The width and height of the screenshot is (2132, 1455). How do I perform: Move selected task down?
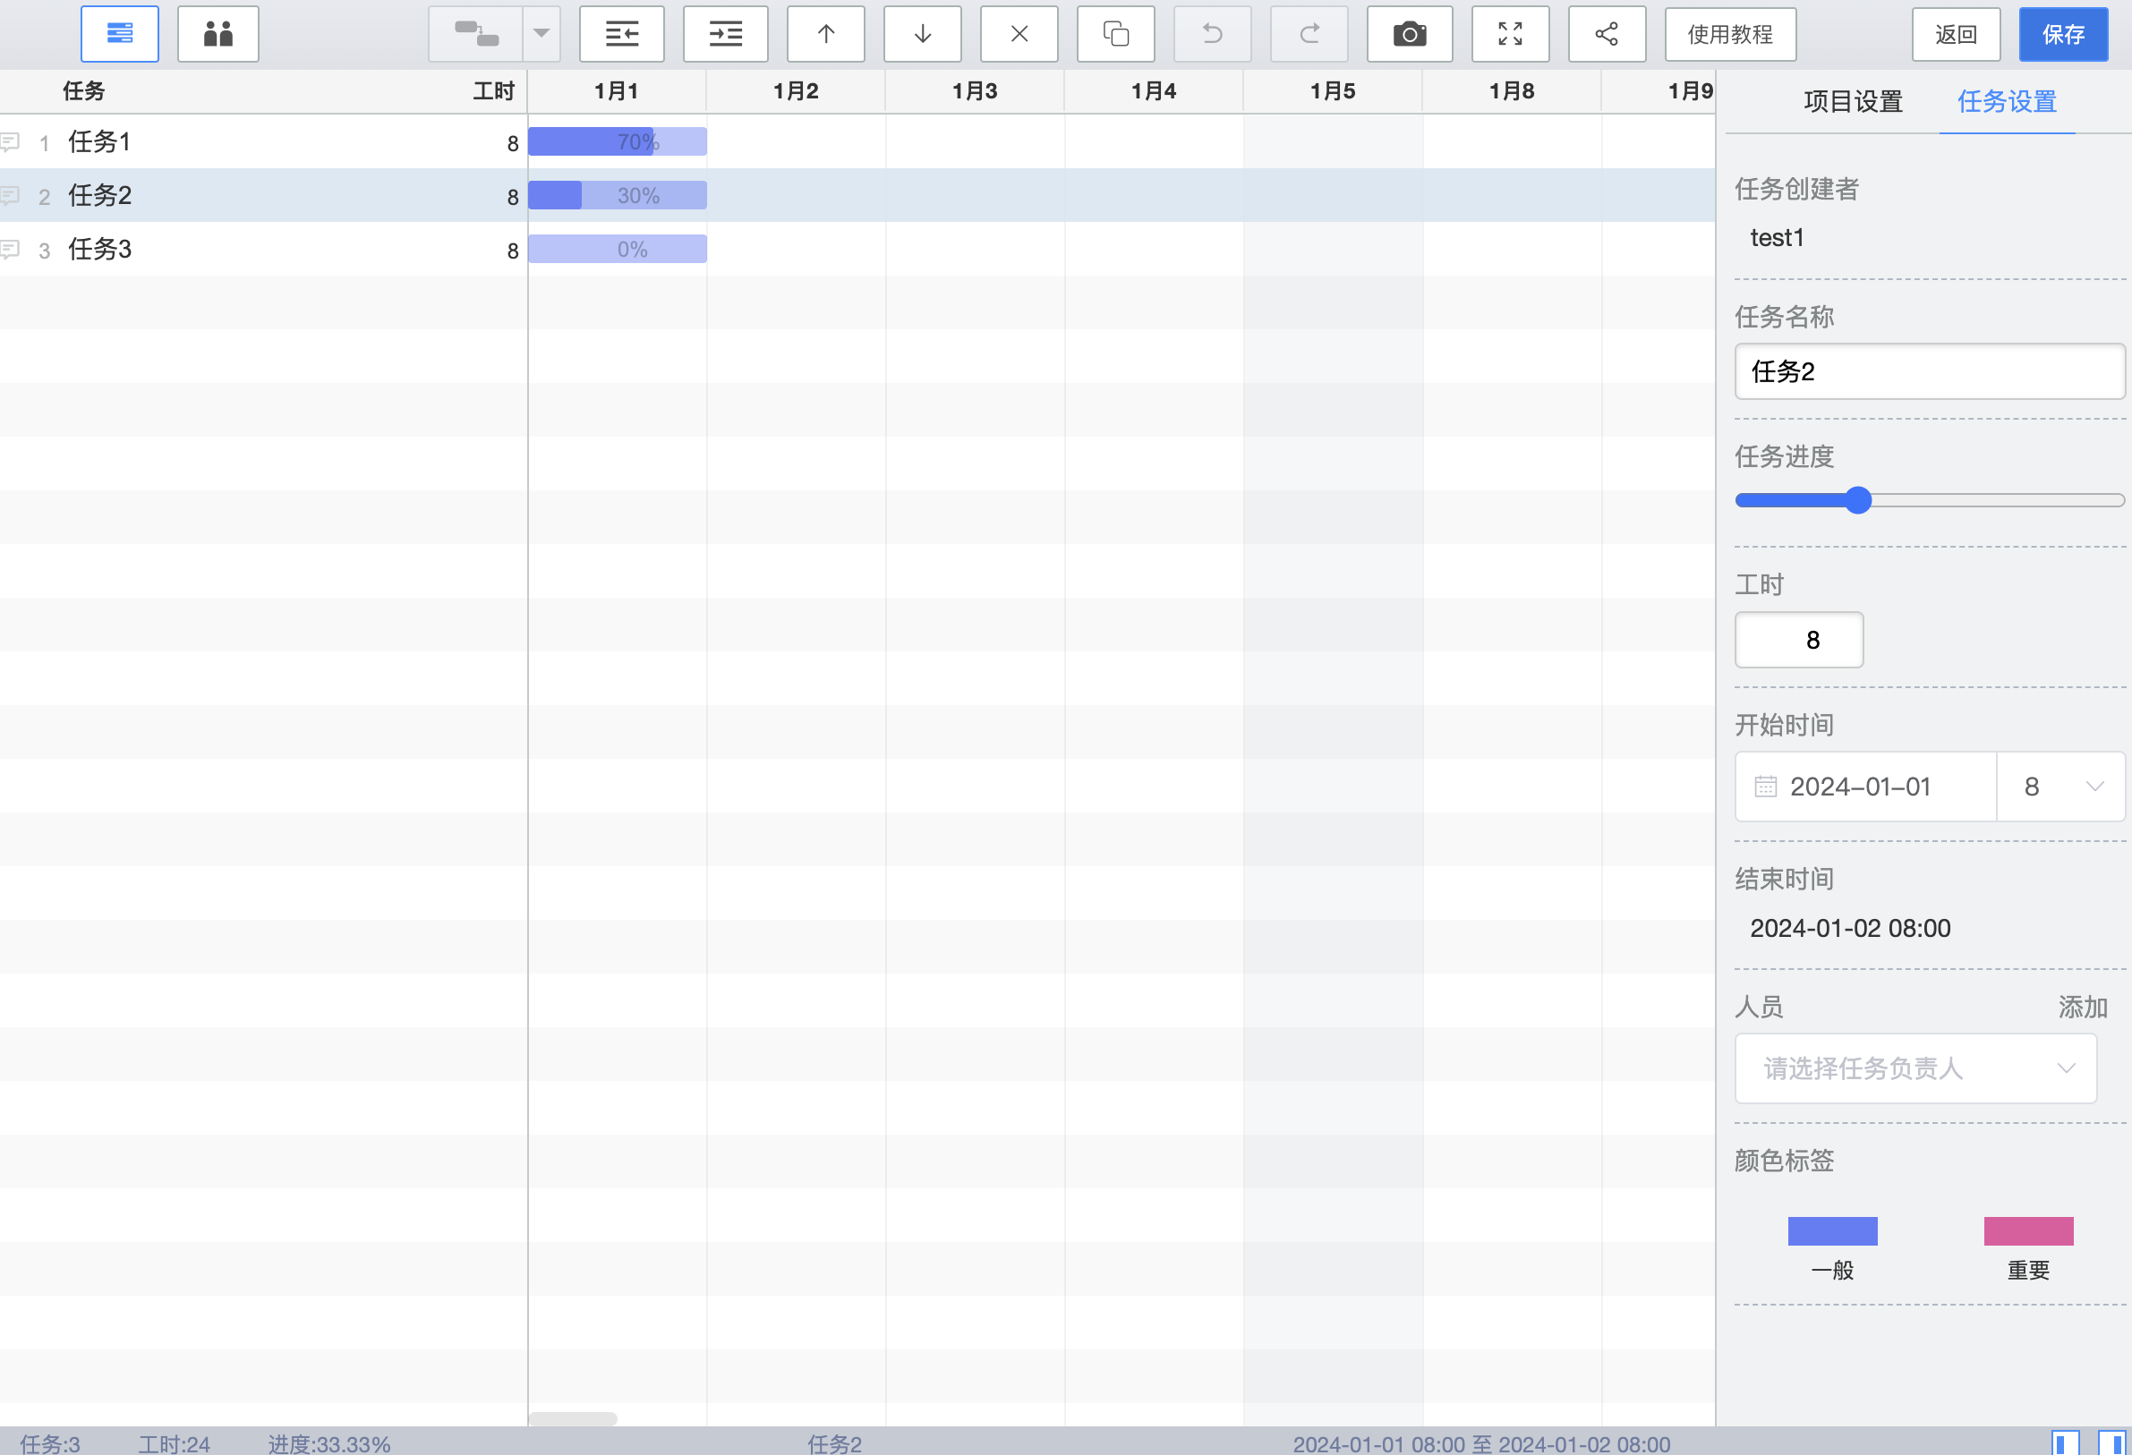click(x=922, y=34)
